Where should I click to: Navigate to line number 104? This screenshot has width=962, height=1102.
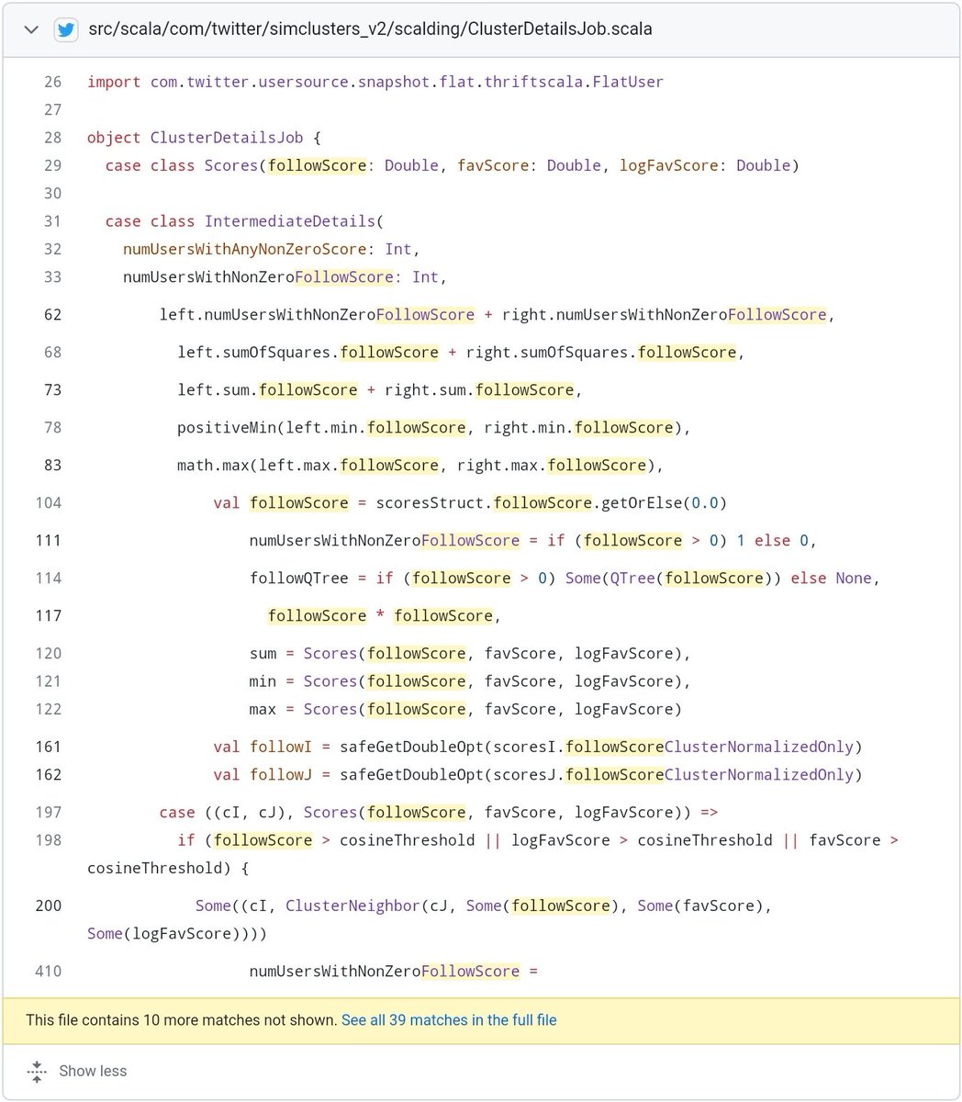pos(49,502)
